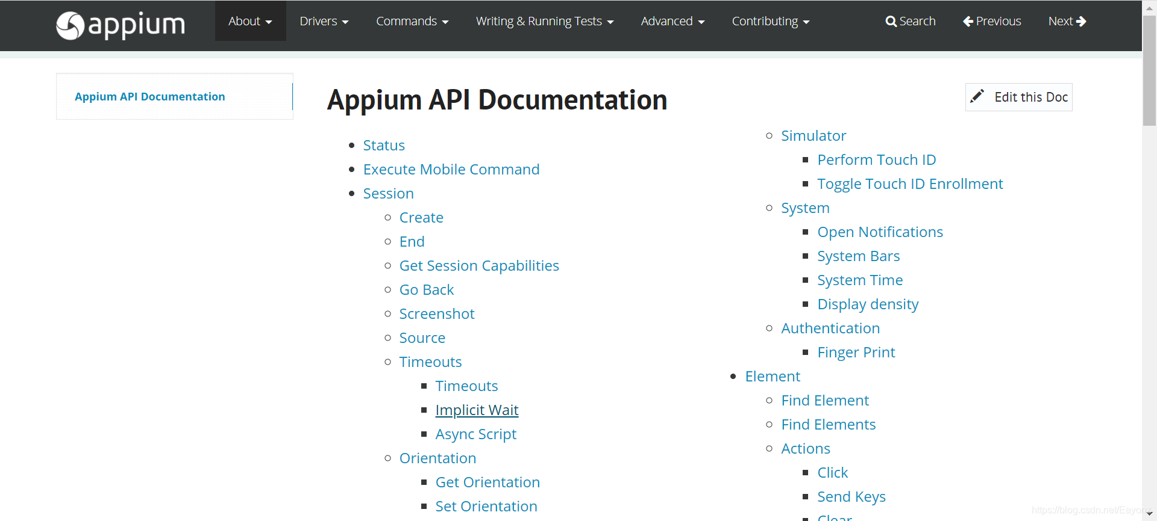The height and width of the screenshot is (521, 1157).
Task: Open the Display density link
Action: click(x=868, y=304)
